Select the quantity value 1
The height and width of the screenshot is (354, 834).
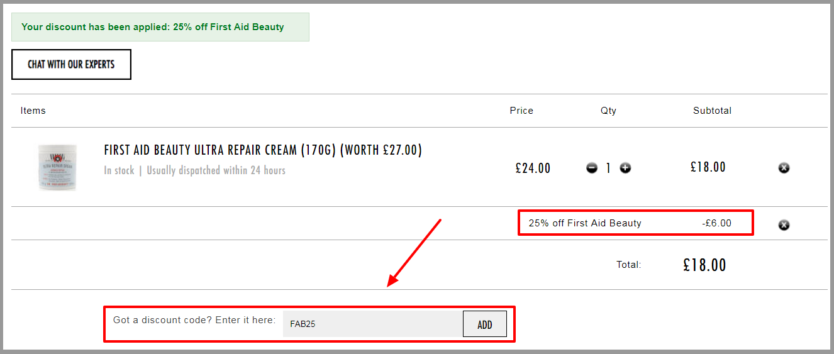point(608,169)
